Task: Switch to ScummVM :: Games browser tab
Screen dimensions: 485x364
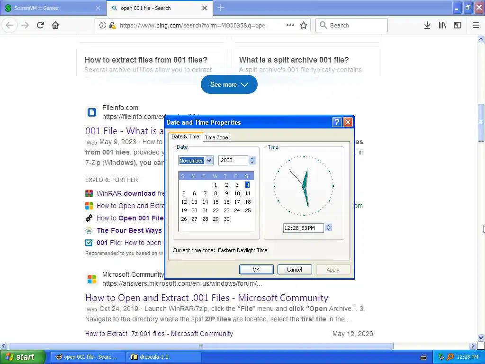Action: 53,8
